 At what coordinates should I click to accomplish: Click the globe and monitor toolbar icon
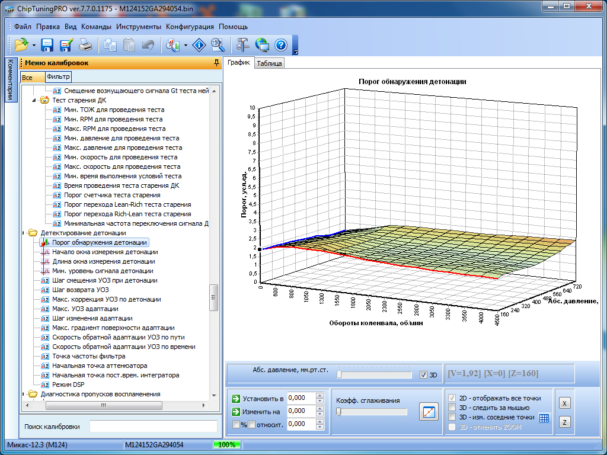pyautogui.click(x=262, y=44)
